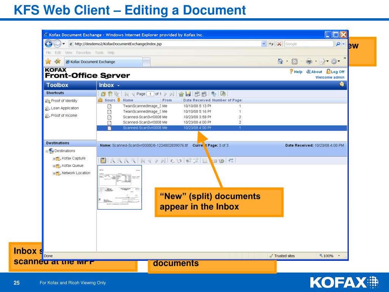
Task: Click the browser Home icon
Action: tap(280, 61)
